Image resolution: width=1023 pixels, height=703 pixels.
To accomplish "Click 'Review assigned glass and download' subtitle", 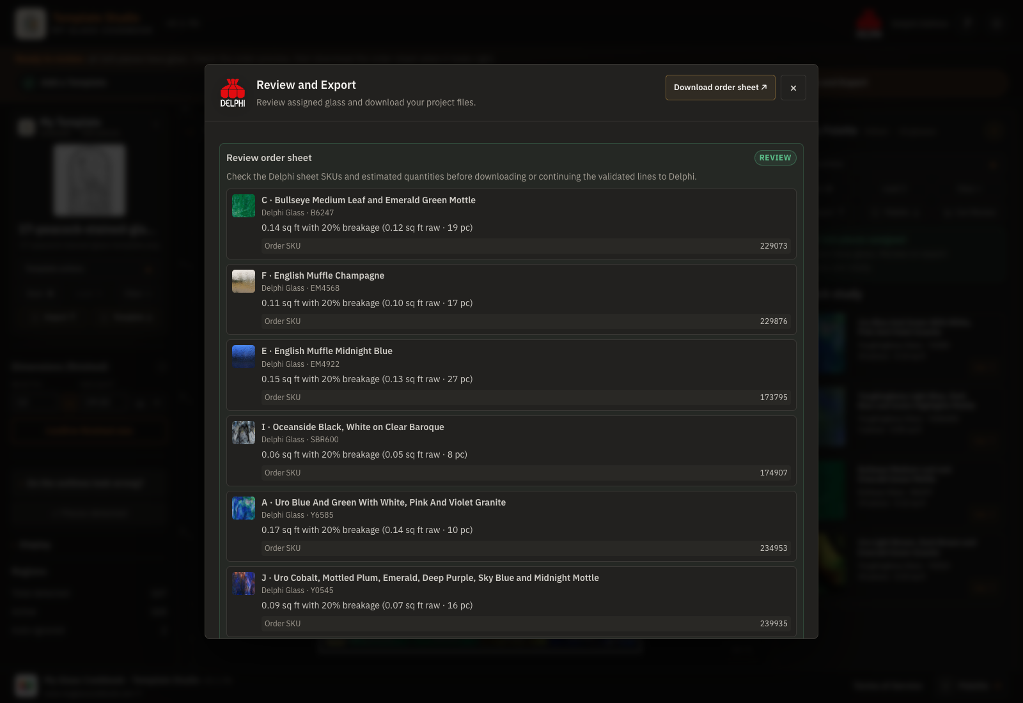I will 366,102.
